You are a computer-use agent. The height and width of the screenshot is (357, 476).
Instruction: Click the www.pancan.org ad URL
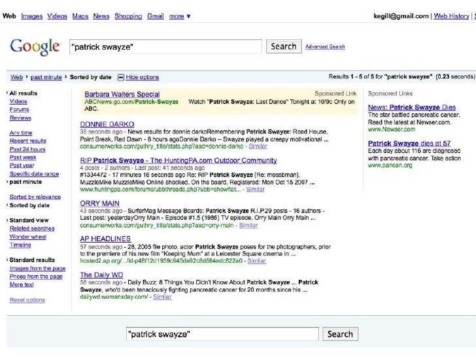point(390,165)
